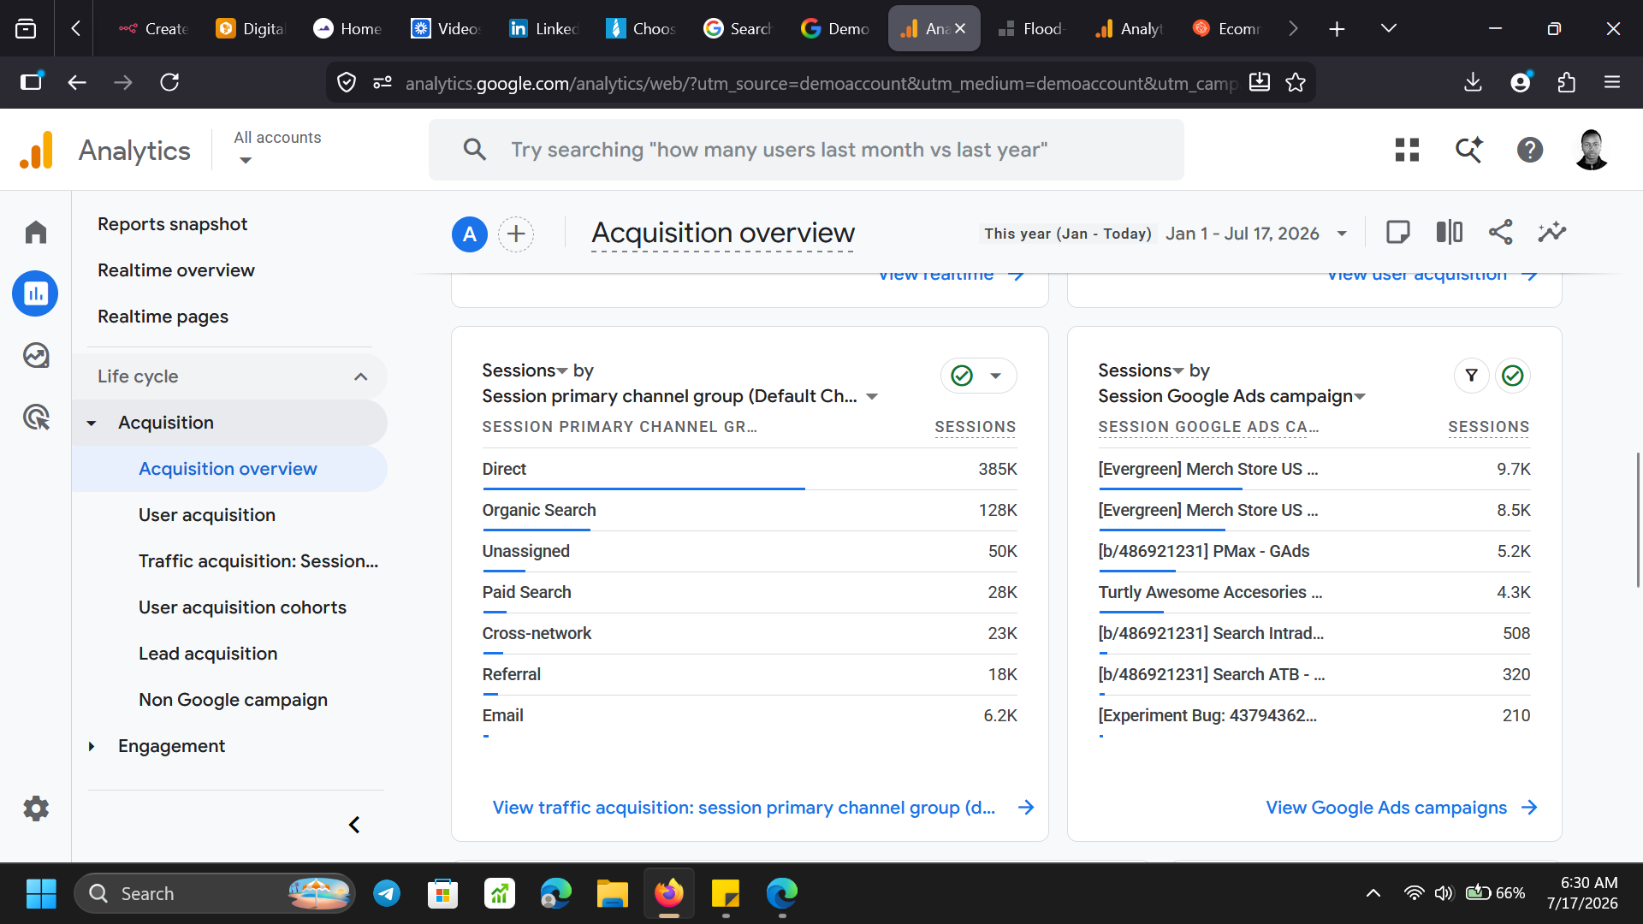Click the filter icon on Google Ads card
Viewport: 1643px width, 924px height.
coord(1472,376)
